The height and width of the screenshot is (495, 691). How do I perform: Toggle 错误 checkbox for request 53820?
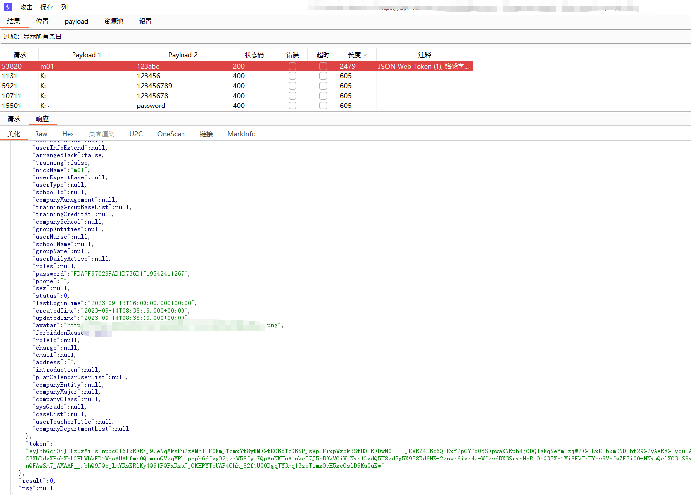point(292,66)
